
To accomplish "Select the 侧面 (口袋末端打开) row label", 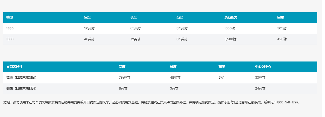I will coord(21,88).
